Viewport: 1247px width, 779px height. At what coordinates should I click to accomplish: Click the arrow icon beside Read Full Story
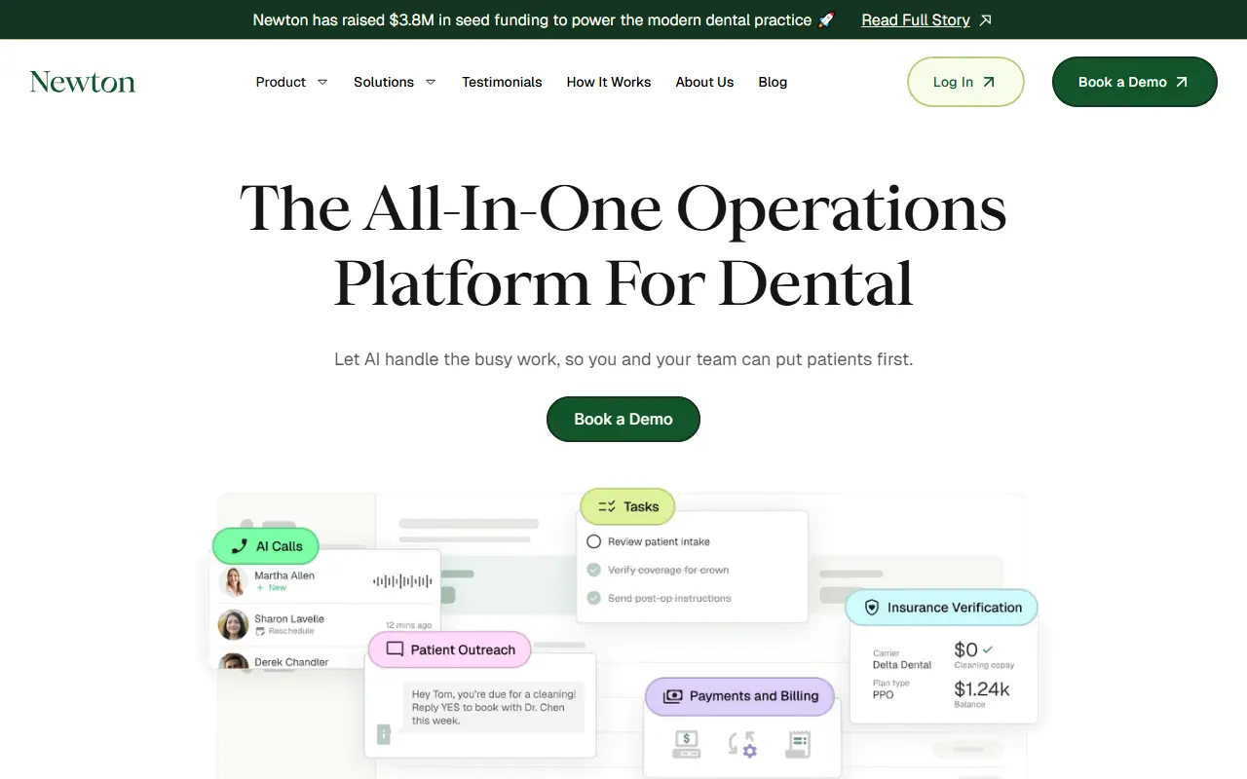[985, 19]
